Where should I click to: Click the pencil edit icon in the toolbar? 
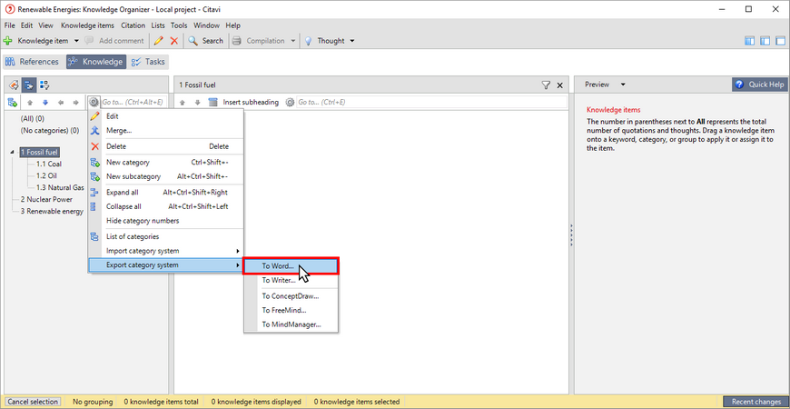coord(159,41)
